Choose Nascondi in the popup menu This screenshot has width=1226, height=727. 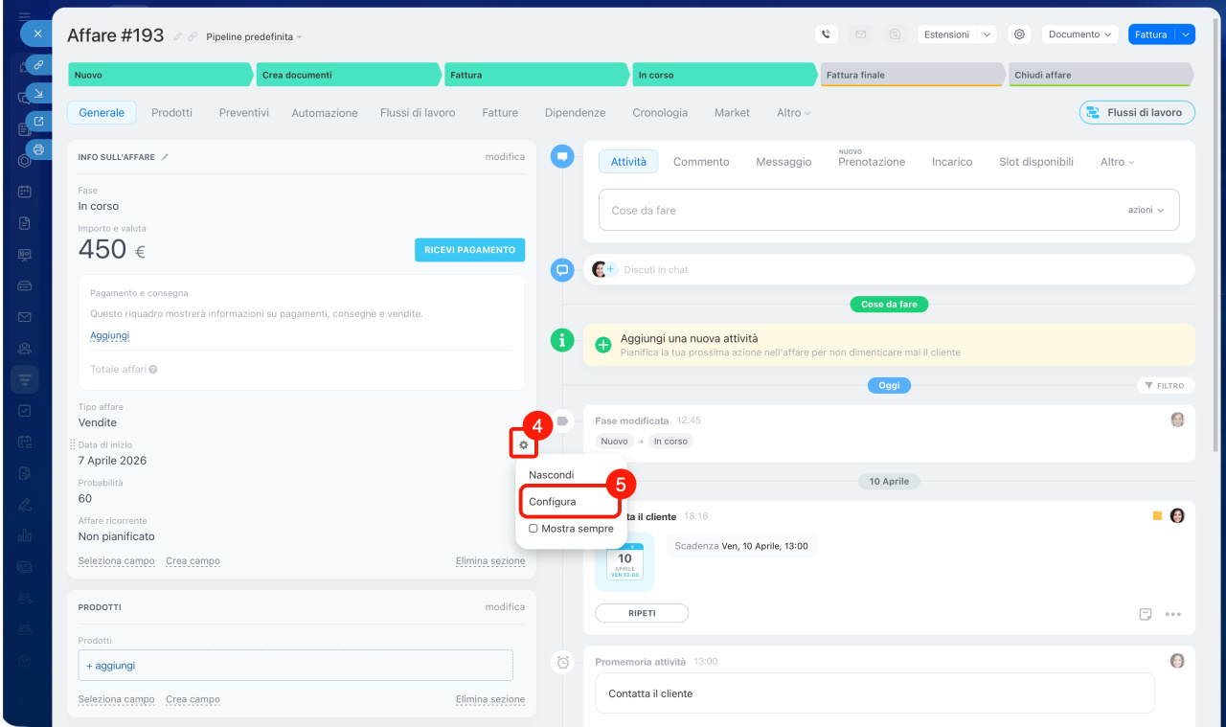coord(552,475)
